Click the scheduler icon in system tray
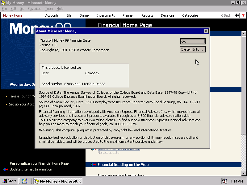This screenshot has width=247, height=185. pyautogui.click(x=225, y=181)
